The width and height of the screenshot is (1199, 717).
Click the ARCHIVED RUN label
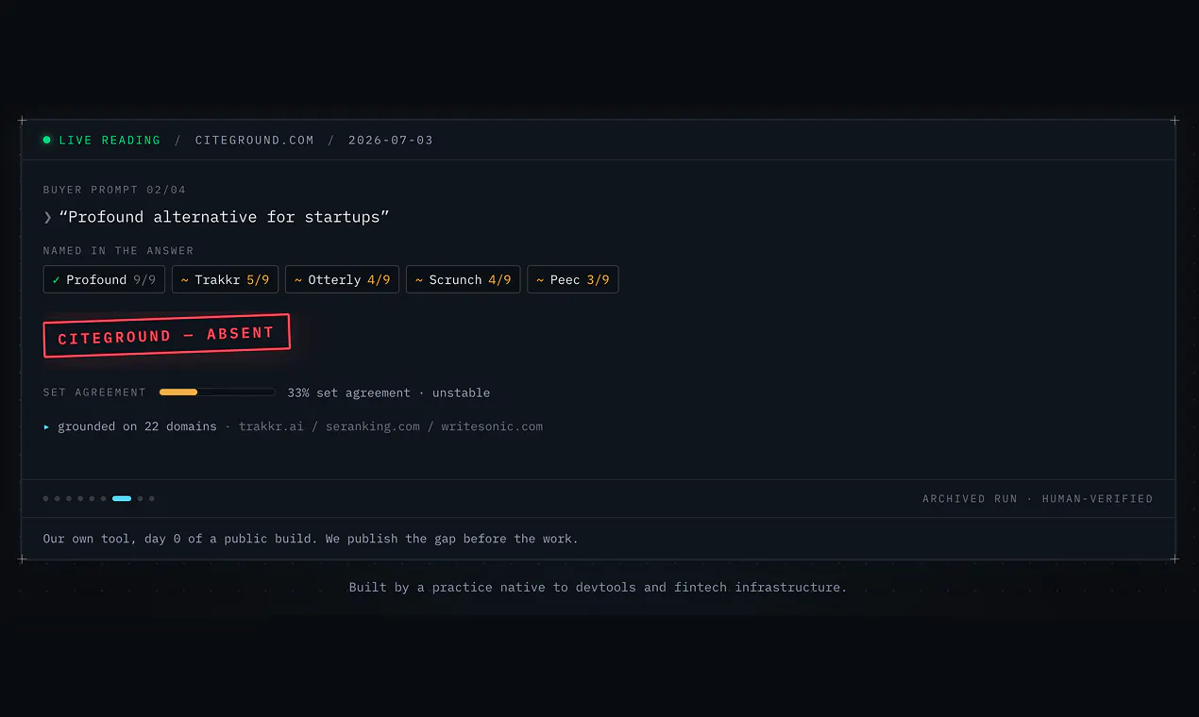pos(970,498)
